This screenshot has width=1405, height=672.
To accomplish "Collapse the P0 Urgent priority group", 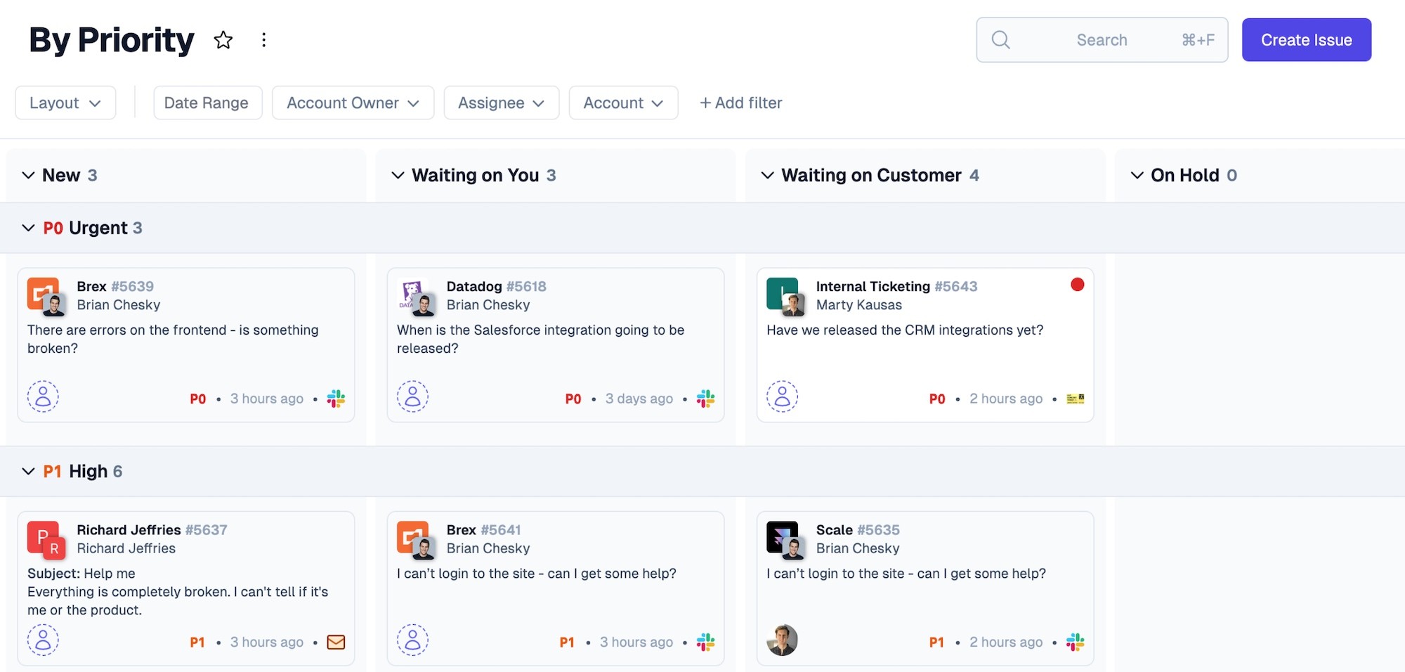I will click(28, 228).
